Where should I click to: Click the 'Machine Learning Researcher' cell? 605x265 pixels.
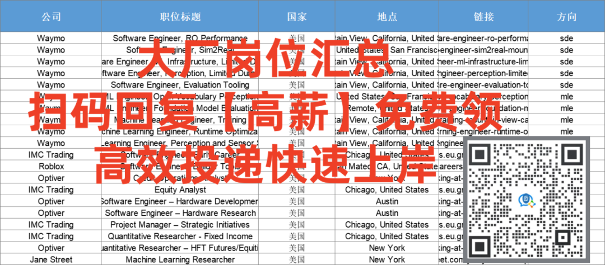tap(180, 259)
